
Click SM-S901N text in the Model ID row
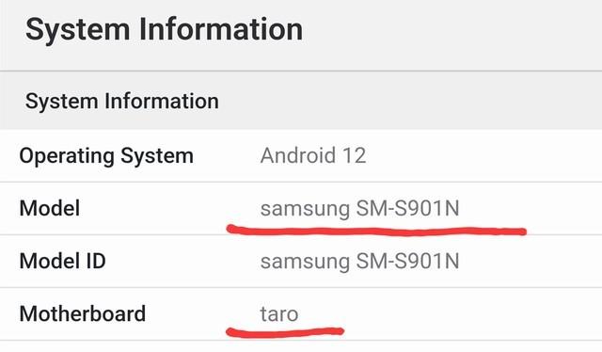click(407, 261)
